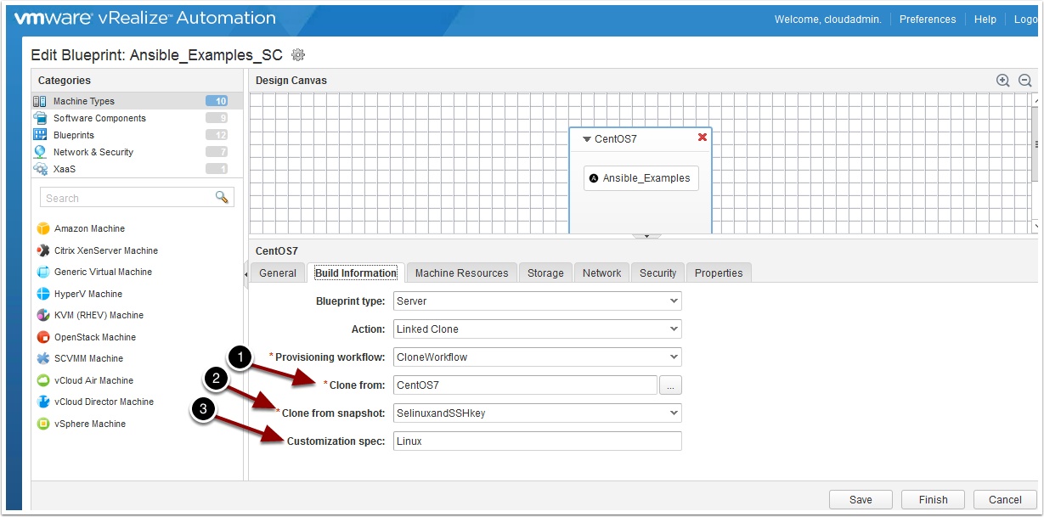Switch to the Security tab
Screen dimensions: 1044x517
click(658, 273)
